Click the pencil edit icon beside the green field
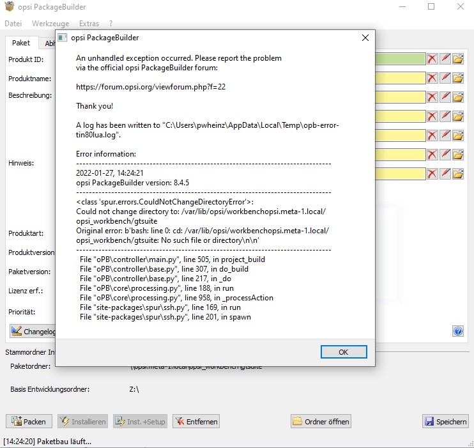Viewport: 474px width, 448px height. [445, 59]
